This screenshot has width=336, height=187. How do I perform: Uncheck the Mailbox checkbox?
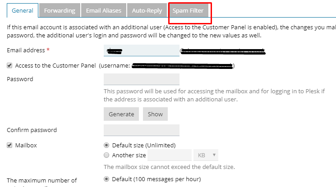(x=10, y=146)
